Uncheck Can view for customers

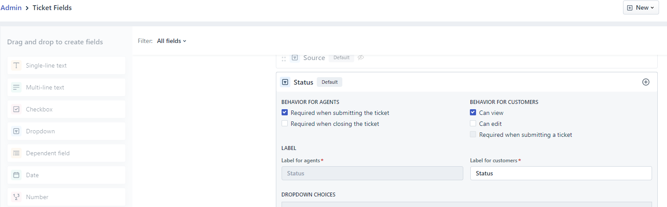[473, 112]
